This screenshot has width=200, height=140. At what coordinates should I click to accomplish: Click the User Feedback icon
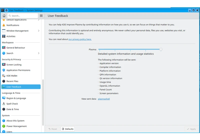tap(4, 87)
